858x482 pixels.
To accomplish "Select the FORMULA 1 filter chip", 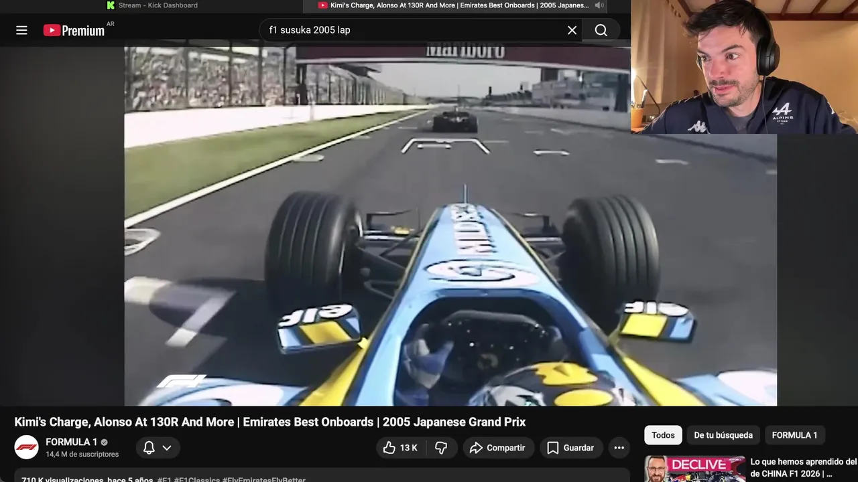I will click(794, 435).
